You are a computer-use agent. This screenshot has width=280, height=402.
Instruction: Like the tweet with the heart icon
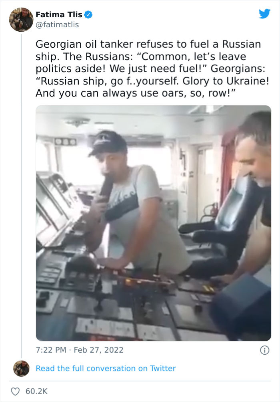point(15,391)
